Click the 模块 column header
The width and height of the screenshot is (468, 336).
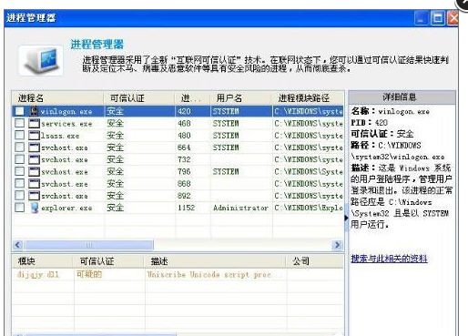42,261
